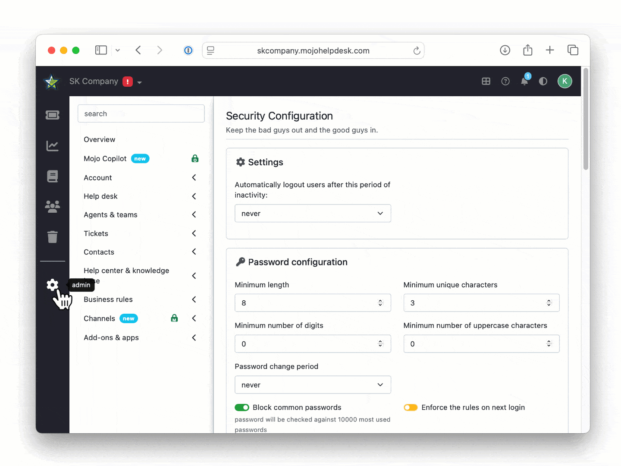Open the contacts people icon
Screen dimensions: 621x466
click(53, 207)
